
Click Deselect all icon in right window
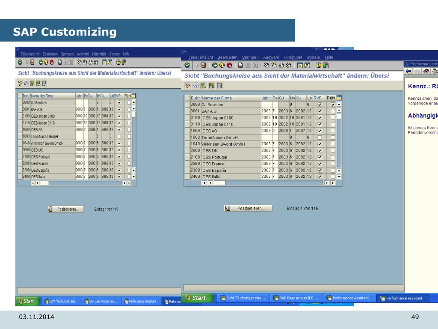(219, 86)
